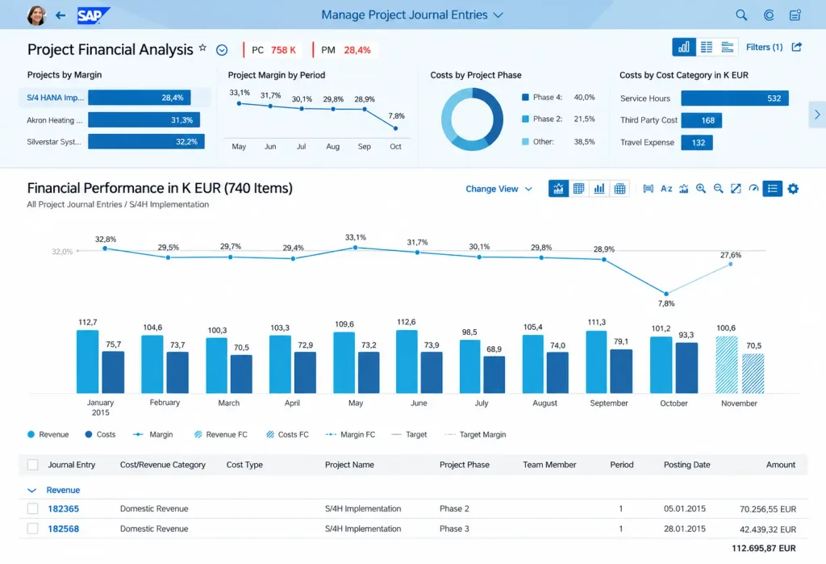Click the SAP logo

(x=94, y=15)
